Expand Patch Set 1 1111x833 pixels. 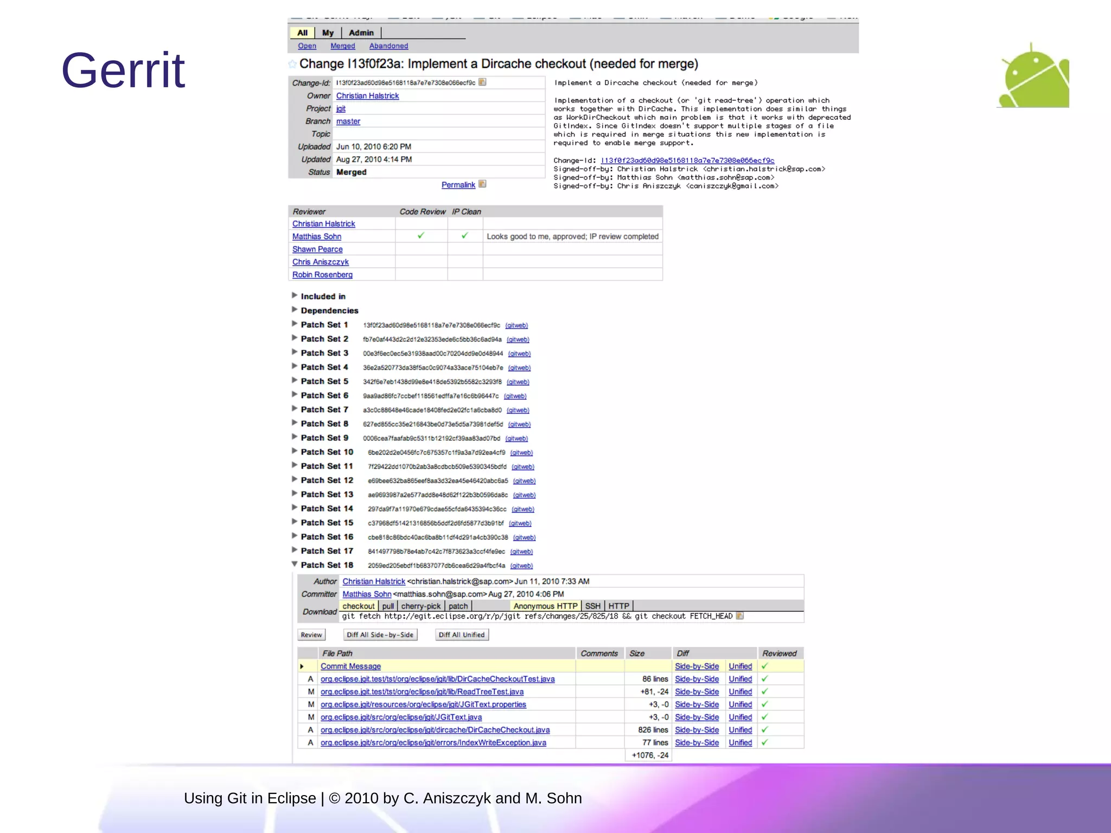(x=295, y=324)
